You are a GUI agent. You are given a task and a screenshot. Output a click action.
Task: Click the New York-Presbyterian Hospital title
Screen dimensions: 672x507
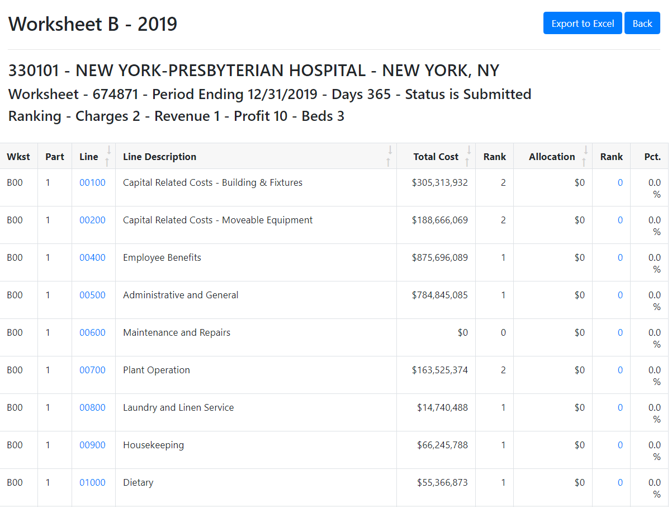254,71
